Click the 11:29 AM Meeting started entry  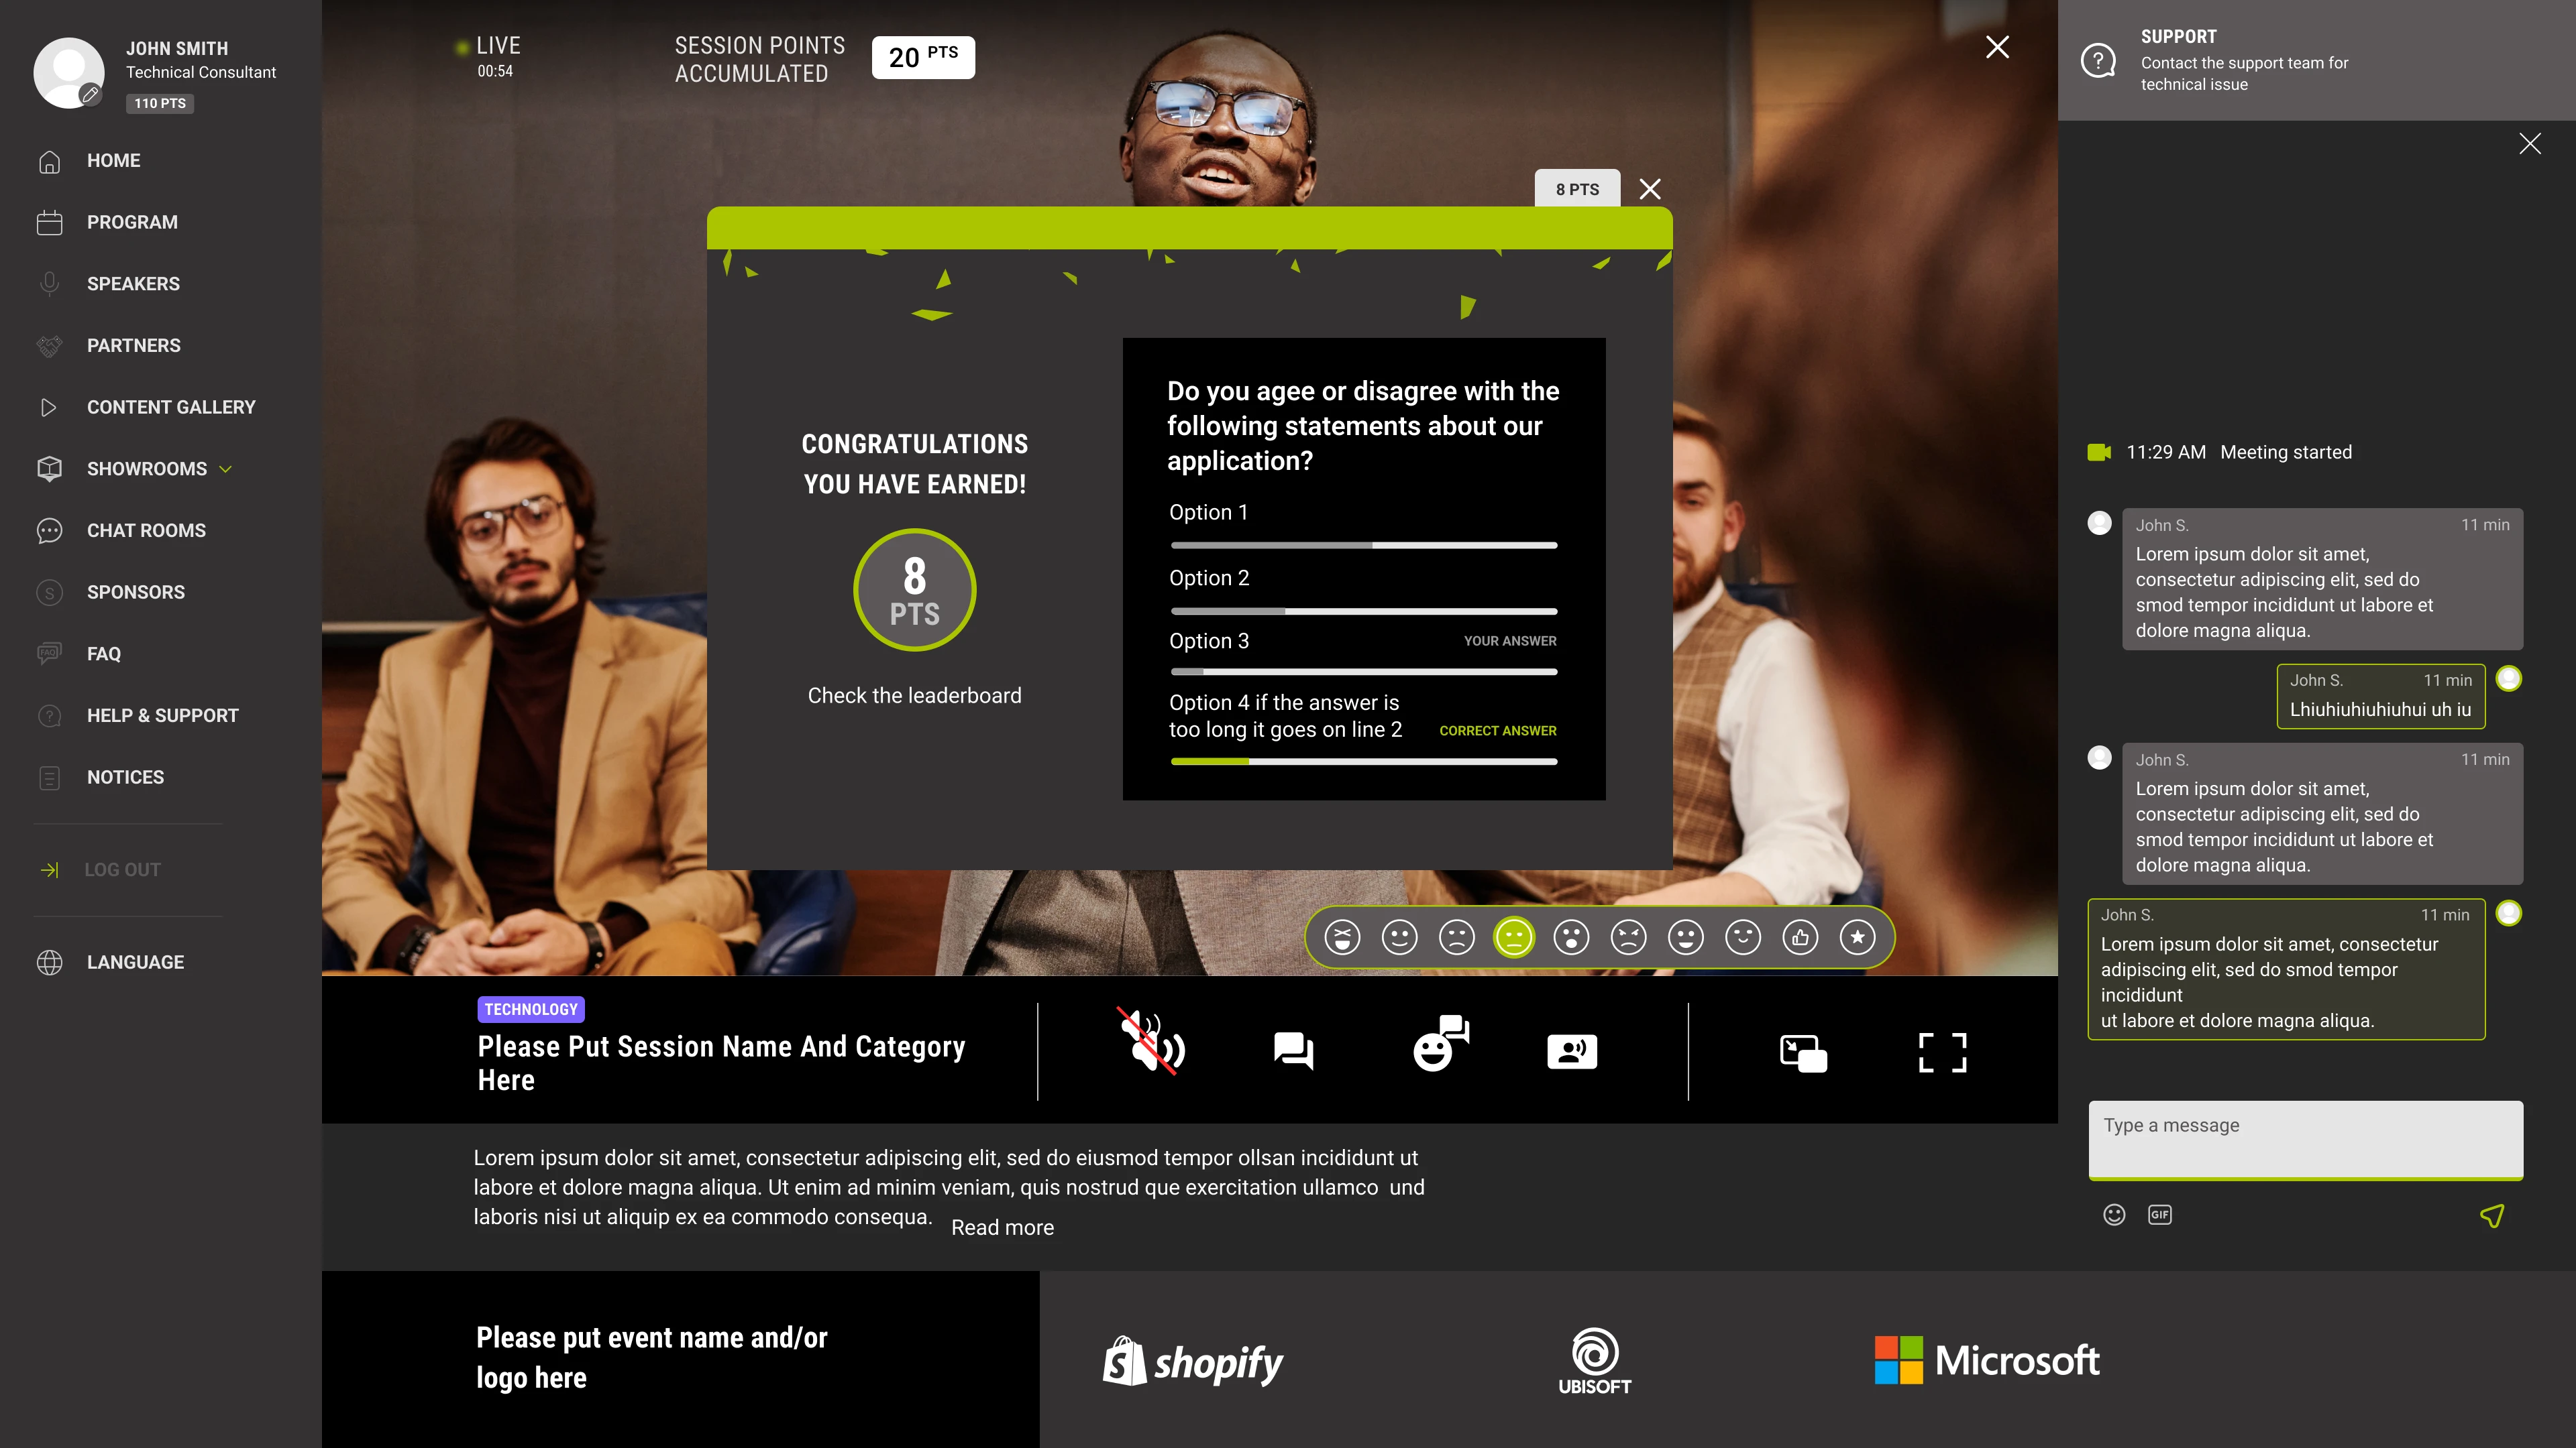pos(2220,452)
